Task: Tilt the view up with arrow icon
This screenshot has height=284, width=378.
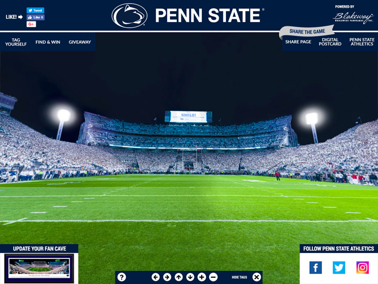Action: 179,277
